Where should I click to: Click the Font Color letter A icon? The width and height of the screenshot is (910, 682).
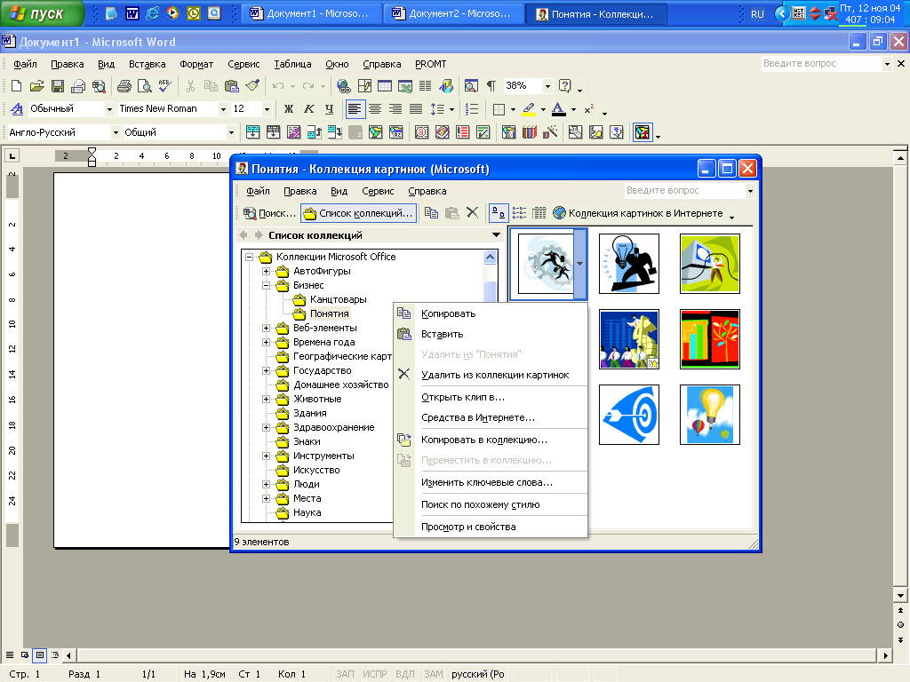click(558, 109)
